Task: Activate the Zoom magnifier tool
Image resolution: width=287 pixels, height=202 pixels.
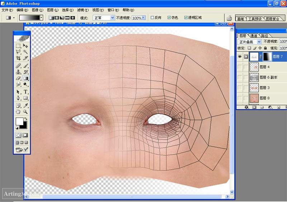Action: coord(25,112)
